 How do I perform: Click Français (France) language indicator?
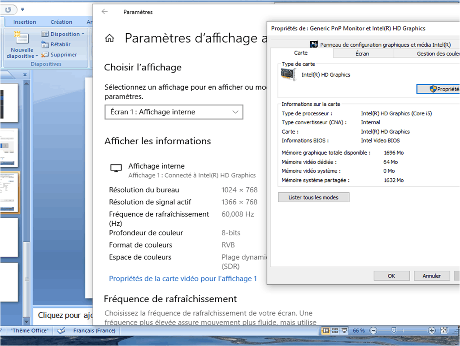[x=94, y=330]
